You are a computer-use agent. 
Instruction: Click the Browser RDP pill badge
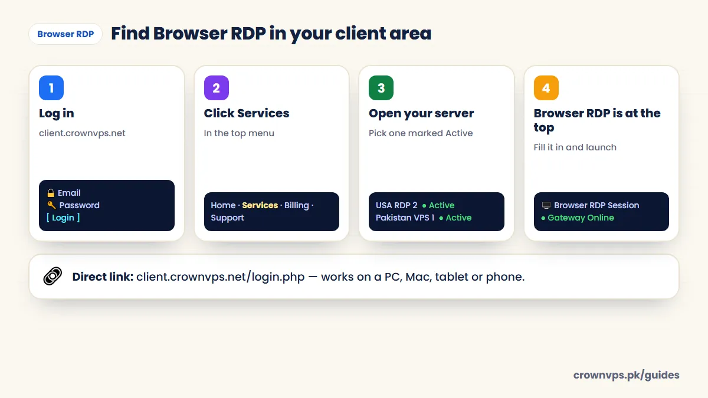(65, 34)
